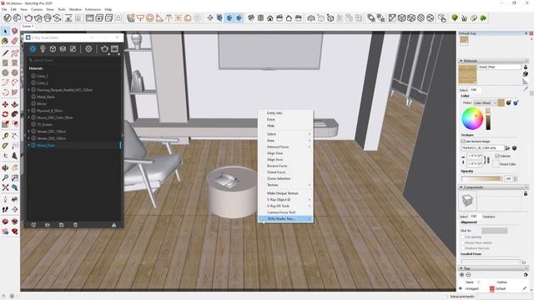Switch to Select tab in Materials panel
The width and height of the screenshot is (534, 300).
pyautogui.click(x=464, y=90)
